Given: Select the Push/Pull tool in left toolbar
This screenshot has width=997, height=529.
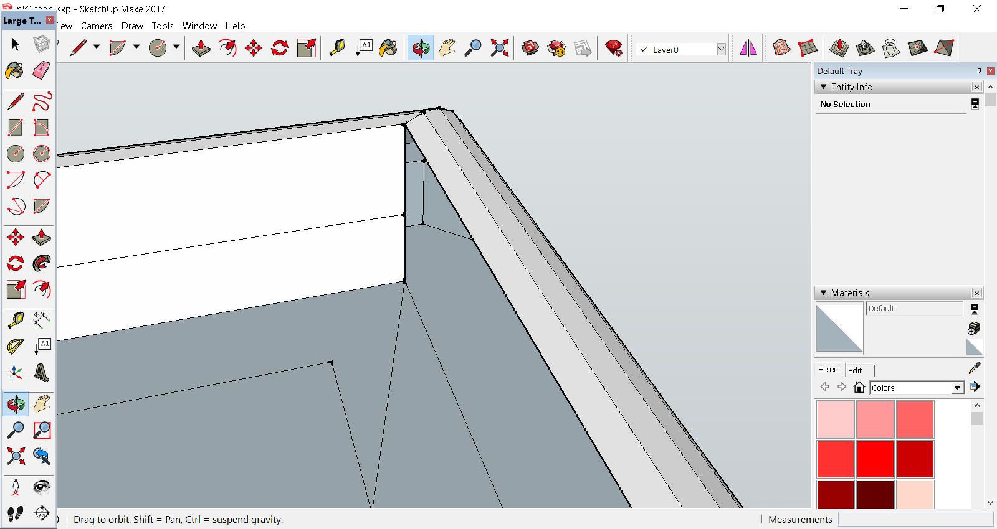Looking at the screenshot, I should (41, 237).
